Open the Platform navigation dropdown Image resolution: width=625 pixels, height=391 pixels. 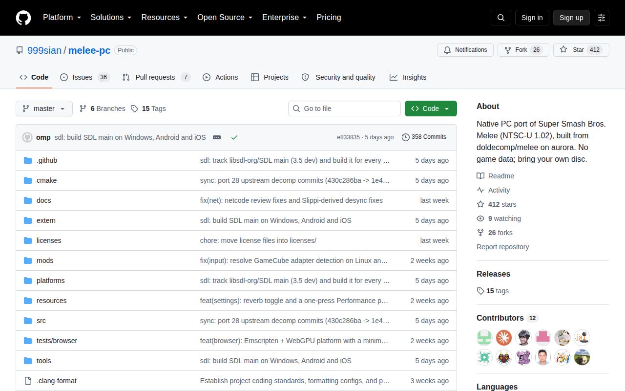(x=62, y=18)
